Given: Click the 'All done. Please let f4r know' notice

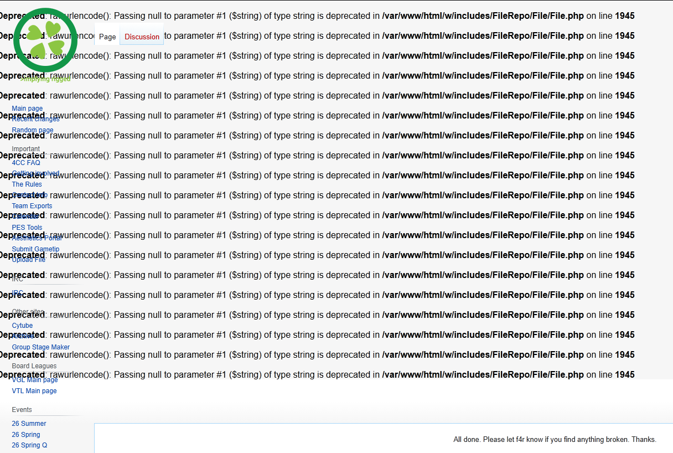Looking at the screenshot, I should [x=555, y=440].
